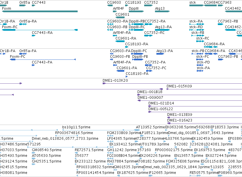The width and height of the screenshot is (242, 177).
Task: Select the Poxm-PC coding sequence glyph
Action: pos(43,59)
